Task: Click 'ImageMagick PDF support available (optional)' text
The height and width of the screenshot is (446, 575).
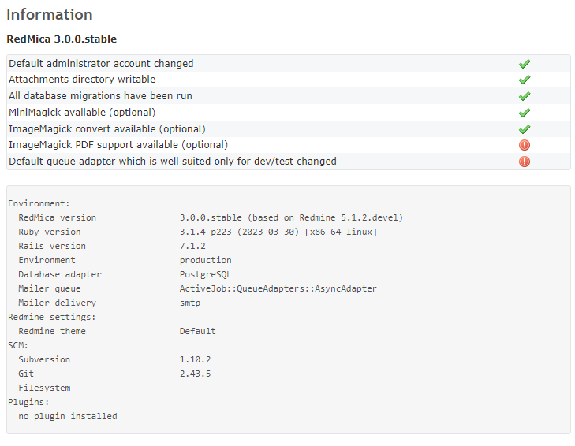Action: pos(118,145)
